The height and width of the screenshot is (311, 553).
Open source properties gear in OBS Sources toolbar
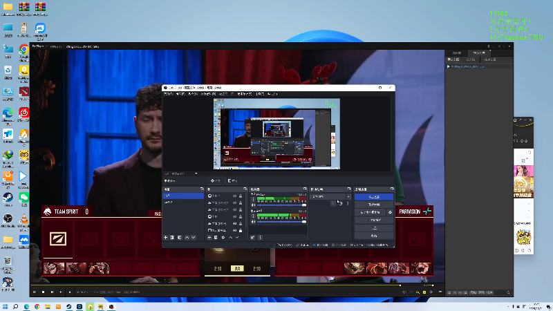(223, 237)
